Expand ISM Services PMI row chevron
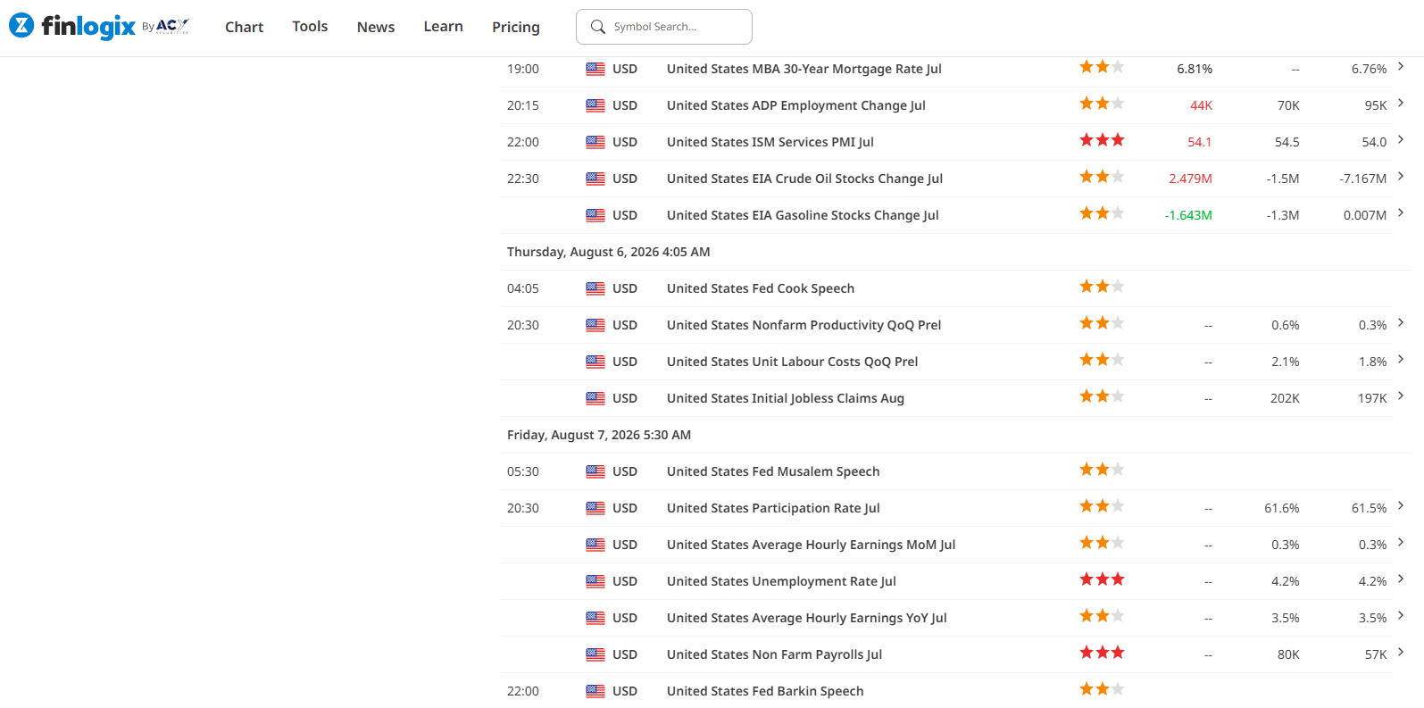This screenshot has width=1424, height=708. click(x=1401, y=139)
